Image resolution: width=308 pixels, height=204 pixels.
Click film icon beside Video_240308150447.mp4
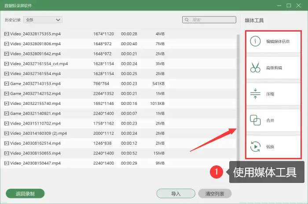(x=7, y=163)
